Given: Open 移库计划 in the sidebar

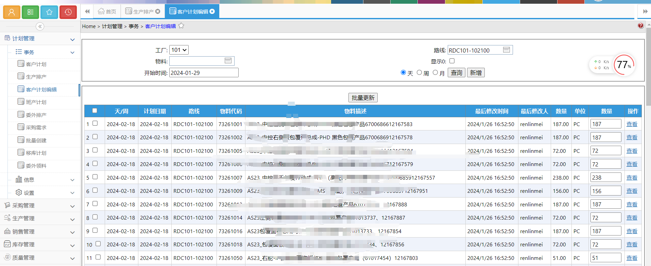Looking at the screenshot, I should pyautogui.click(x=36, y=153).
